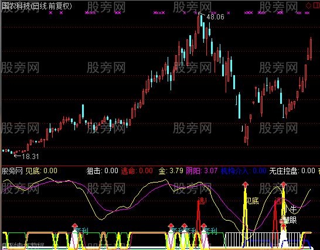
Task: Click the red square window icon at top right
Action: click(316, 5)
